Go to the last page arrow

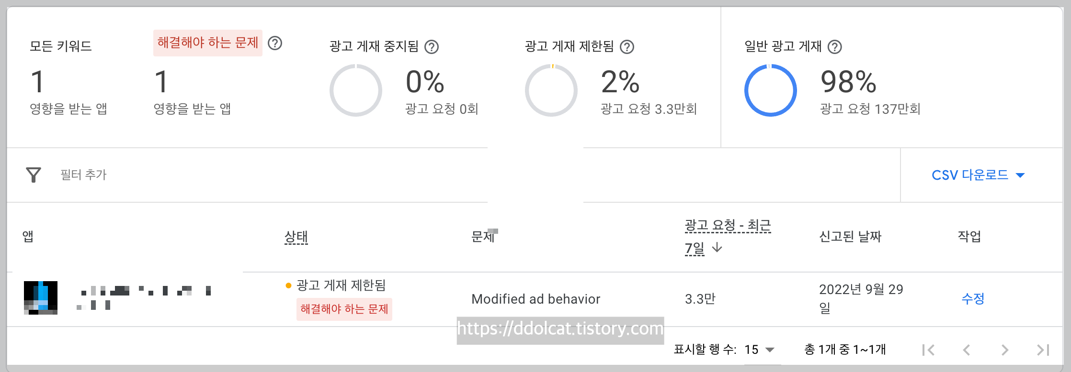(1043, 350)
